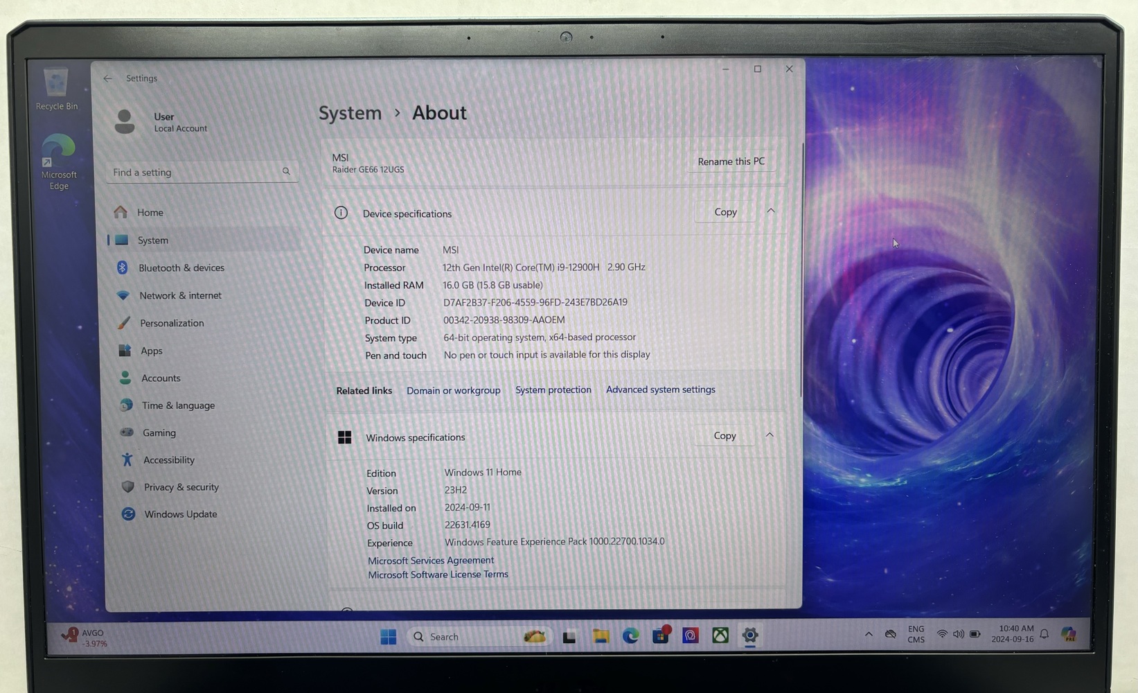Open Wi-Fi network quick settings
Screen dimensions: 1138x693
pyautogui.click(x=942, y=634)
